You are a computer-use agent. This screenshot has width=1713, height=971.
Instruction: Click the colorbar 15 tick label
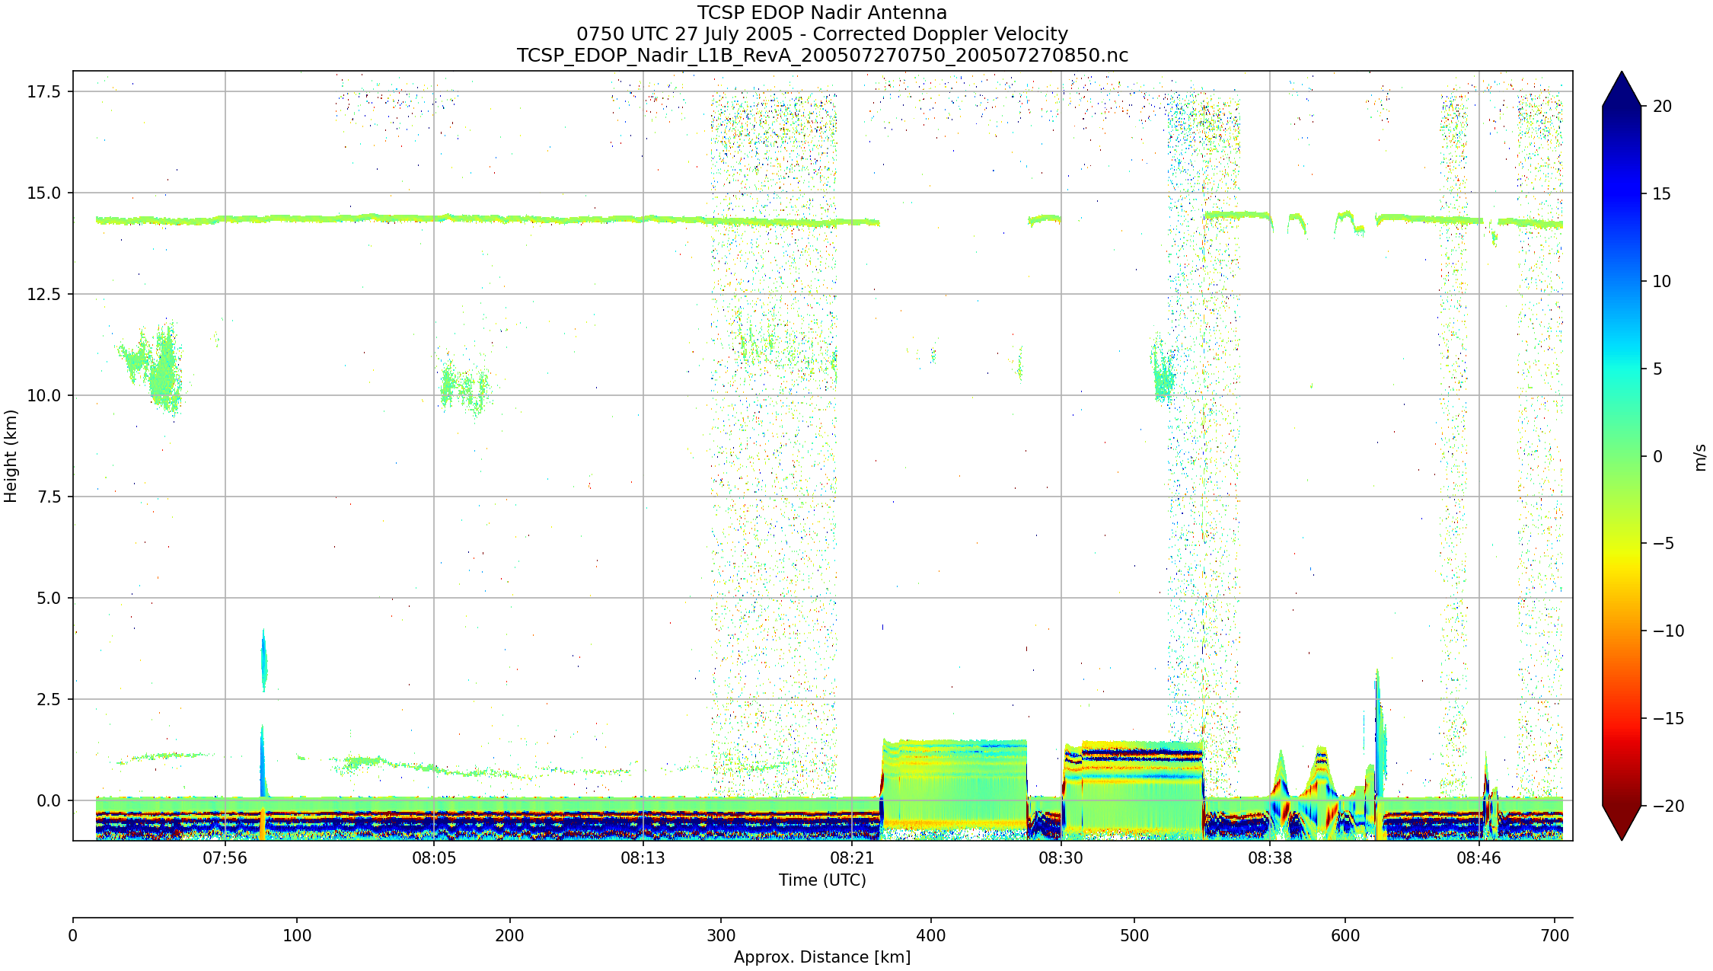click(1662, 193)
